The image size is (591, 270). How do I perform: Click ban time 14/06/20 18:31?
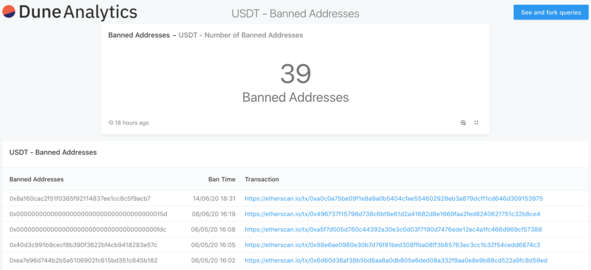(214, 198)
